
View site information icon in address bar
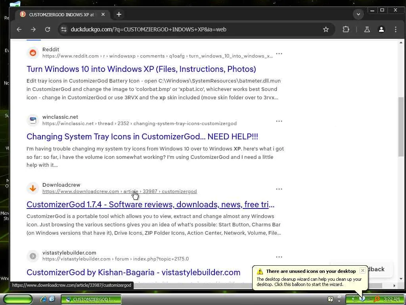click(x=64, y=29)
